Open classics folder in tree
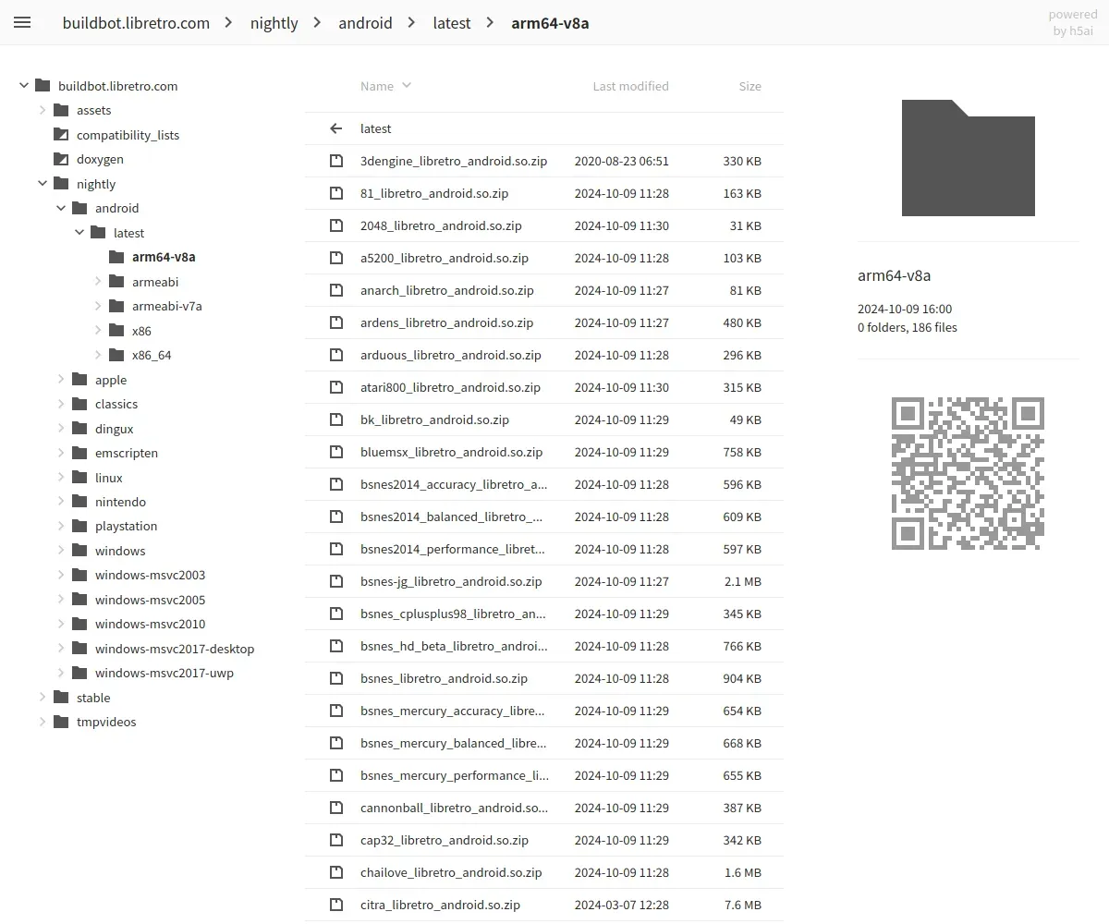1109x924 pixels. click(x=116, y=404)
